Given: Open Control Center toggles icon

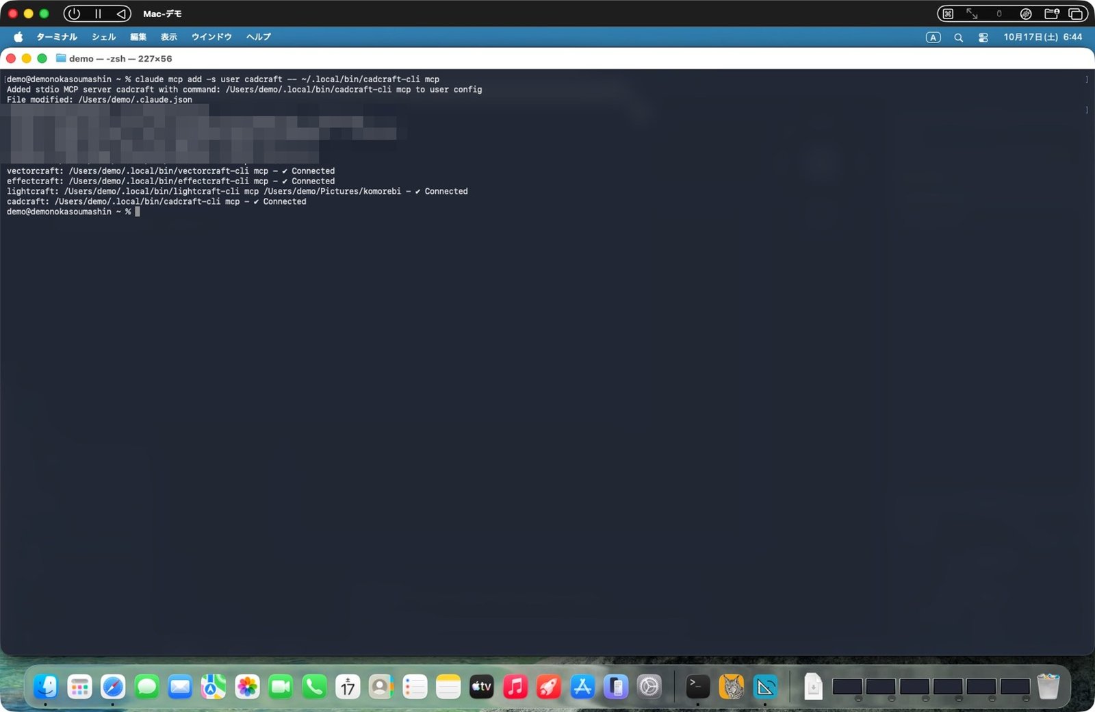Looking at the screenshot, I should click(x=983, y=38).
